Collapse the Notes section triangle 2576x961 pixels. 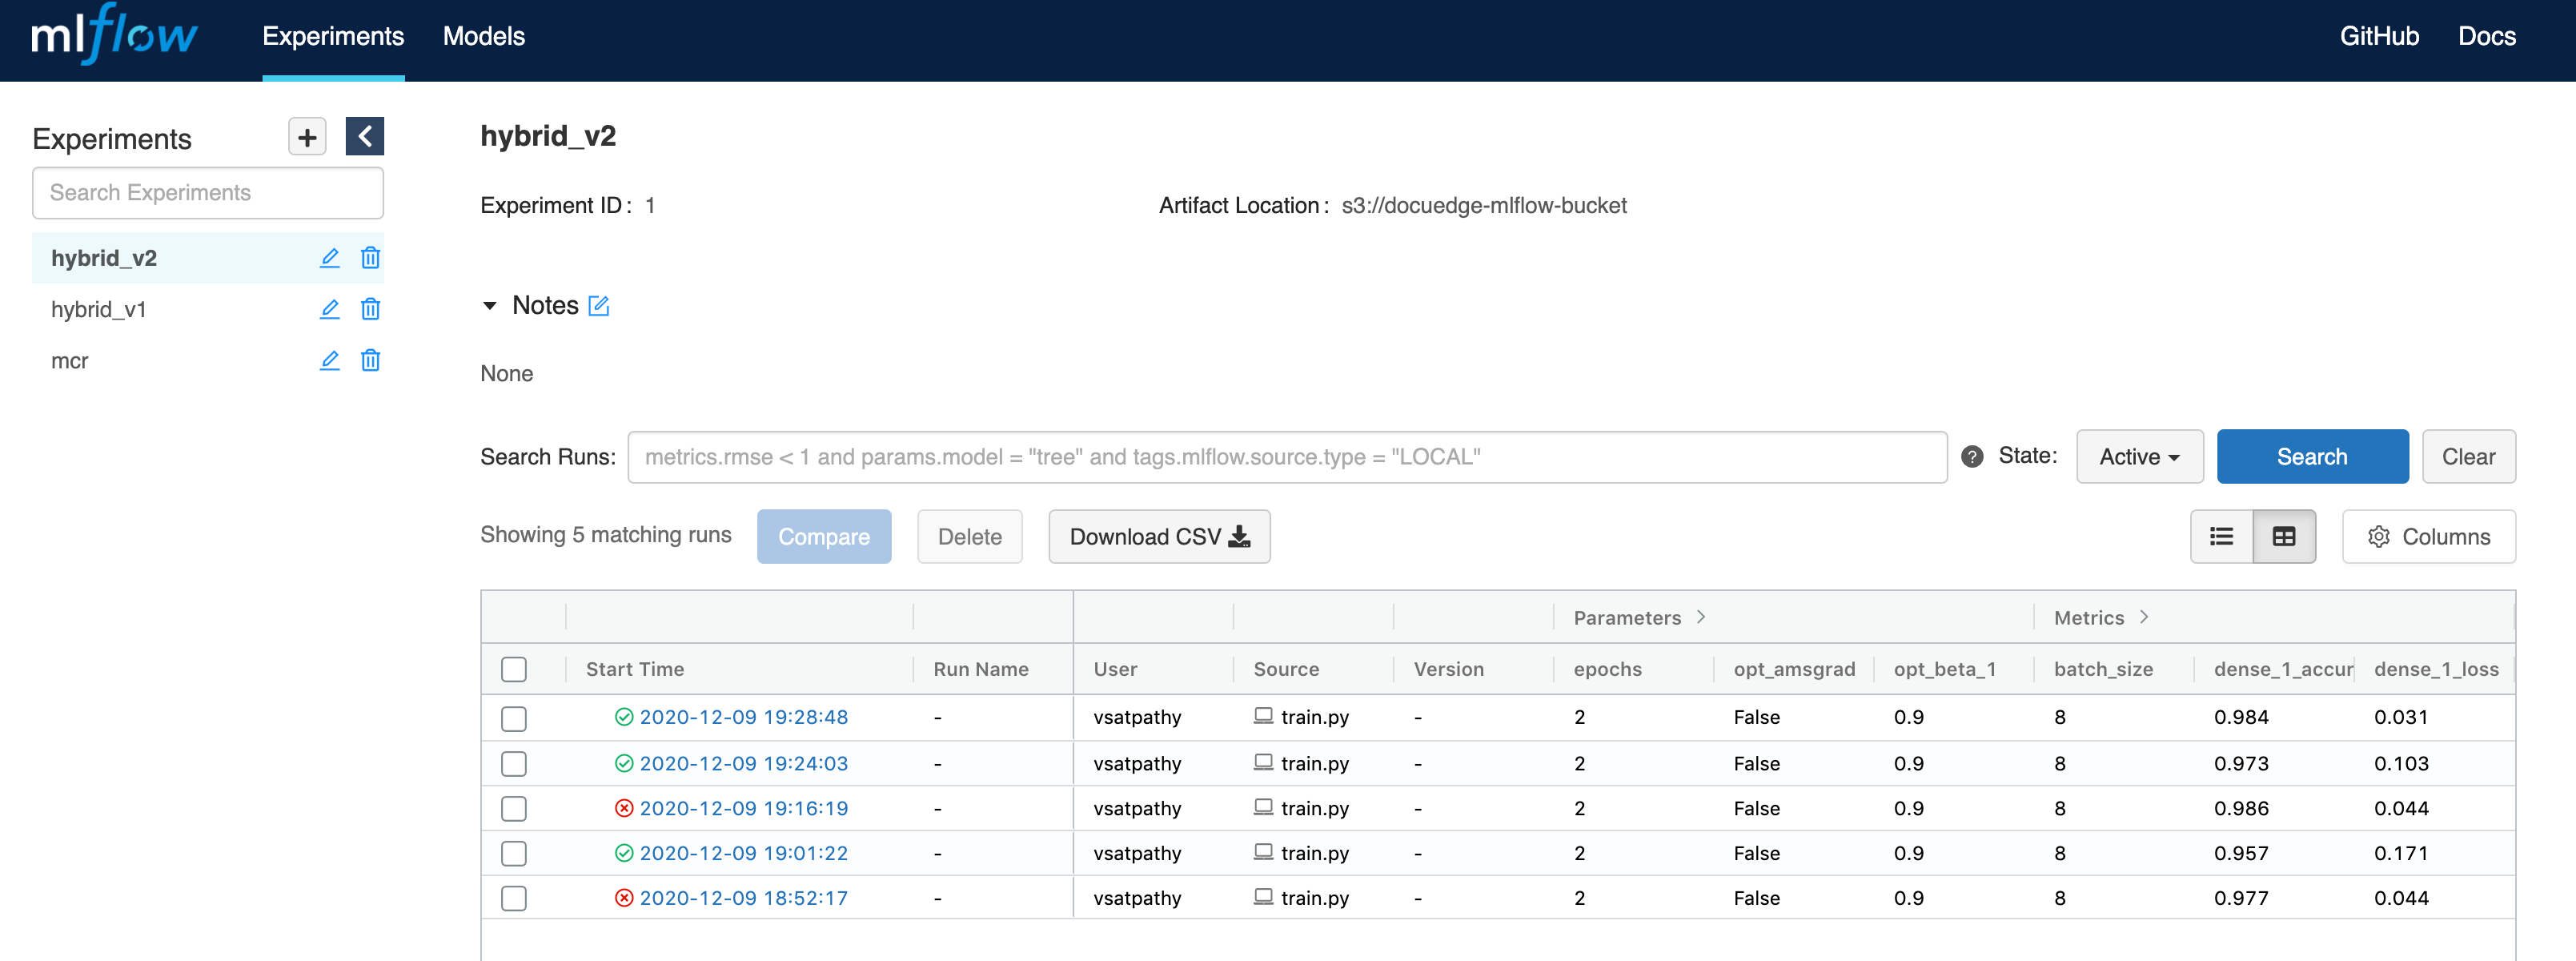490,306
